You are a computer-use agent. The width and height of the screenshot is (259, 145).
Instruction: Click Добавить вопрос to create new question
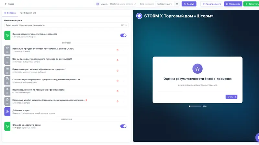click(66, 111)
